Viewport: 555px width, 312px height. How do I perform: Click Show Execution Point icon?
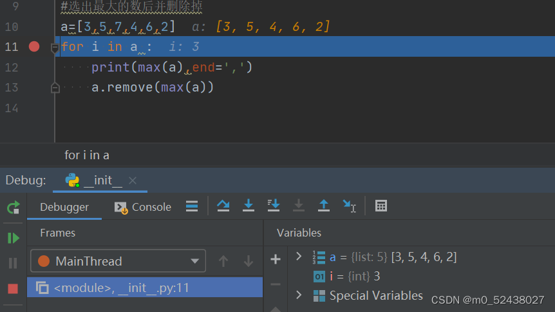click(x=192, y=206)
